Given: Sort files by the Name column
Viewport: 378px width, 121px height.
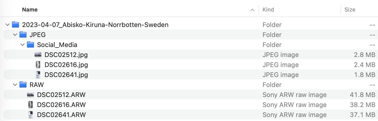Looking at the screenshot, I should 30,10.
